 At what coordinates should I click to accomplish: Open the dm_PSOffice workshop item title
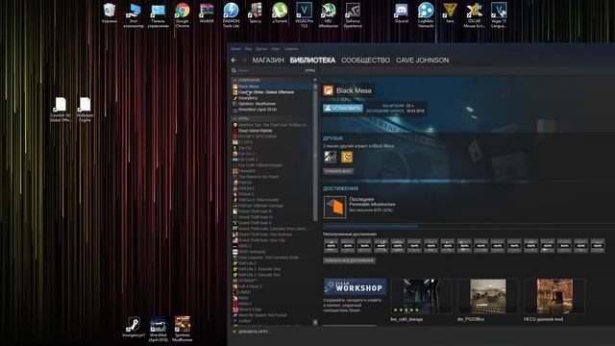point(471,319)
